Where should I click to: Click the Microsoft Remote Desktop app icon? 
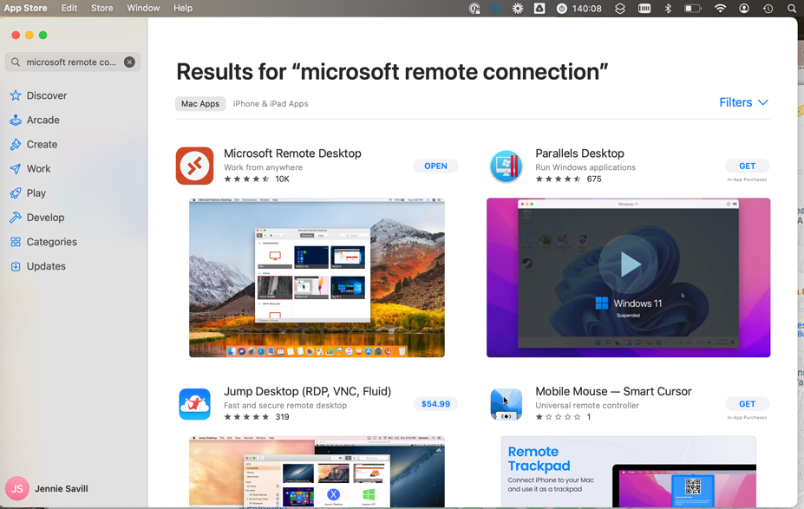point(194,166)
